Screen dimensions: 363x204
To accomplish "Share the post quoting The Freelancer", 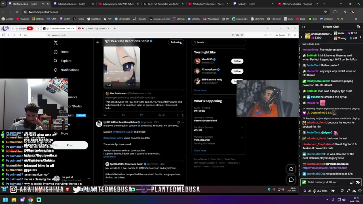I will point(183,115).
